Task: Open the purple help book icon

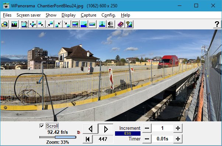Action: 121,24
